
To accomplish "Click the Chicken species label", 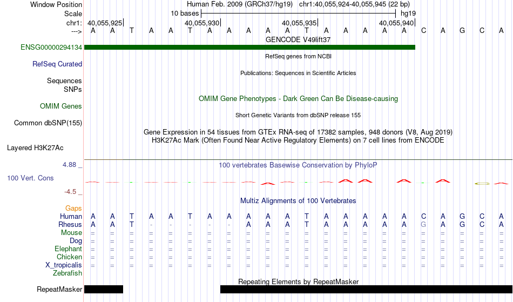I will coord(69,257).
